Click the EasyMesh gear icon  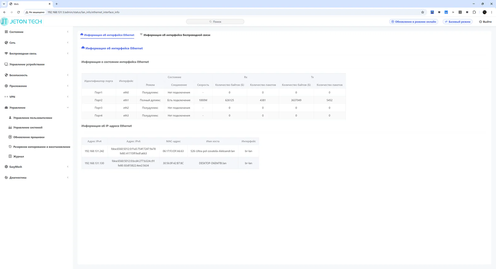pos(6,167)
